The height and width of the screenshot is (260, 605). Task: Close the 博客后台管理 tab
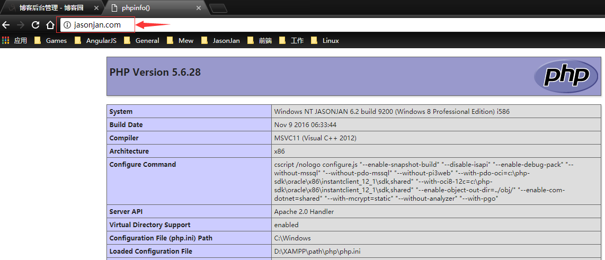96,8
